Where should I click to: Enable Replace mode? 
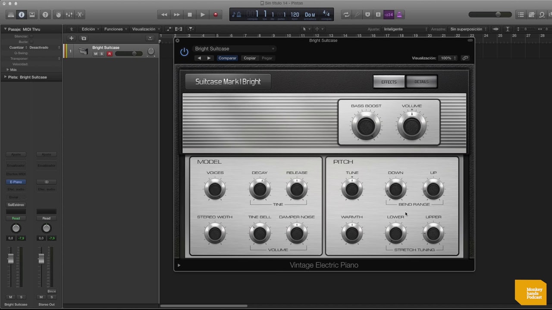tap(367, 15)
